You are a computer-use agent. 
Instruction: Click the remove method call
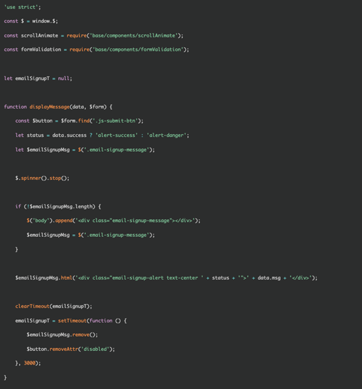click(81, 335)
